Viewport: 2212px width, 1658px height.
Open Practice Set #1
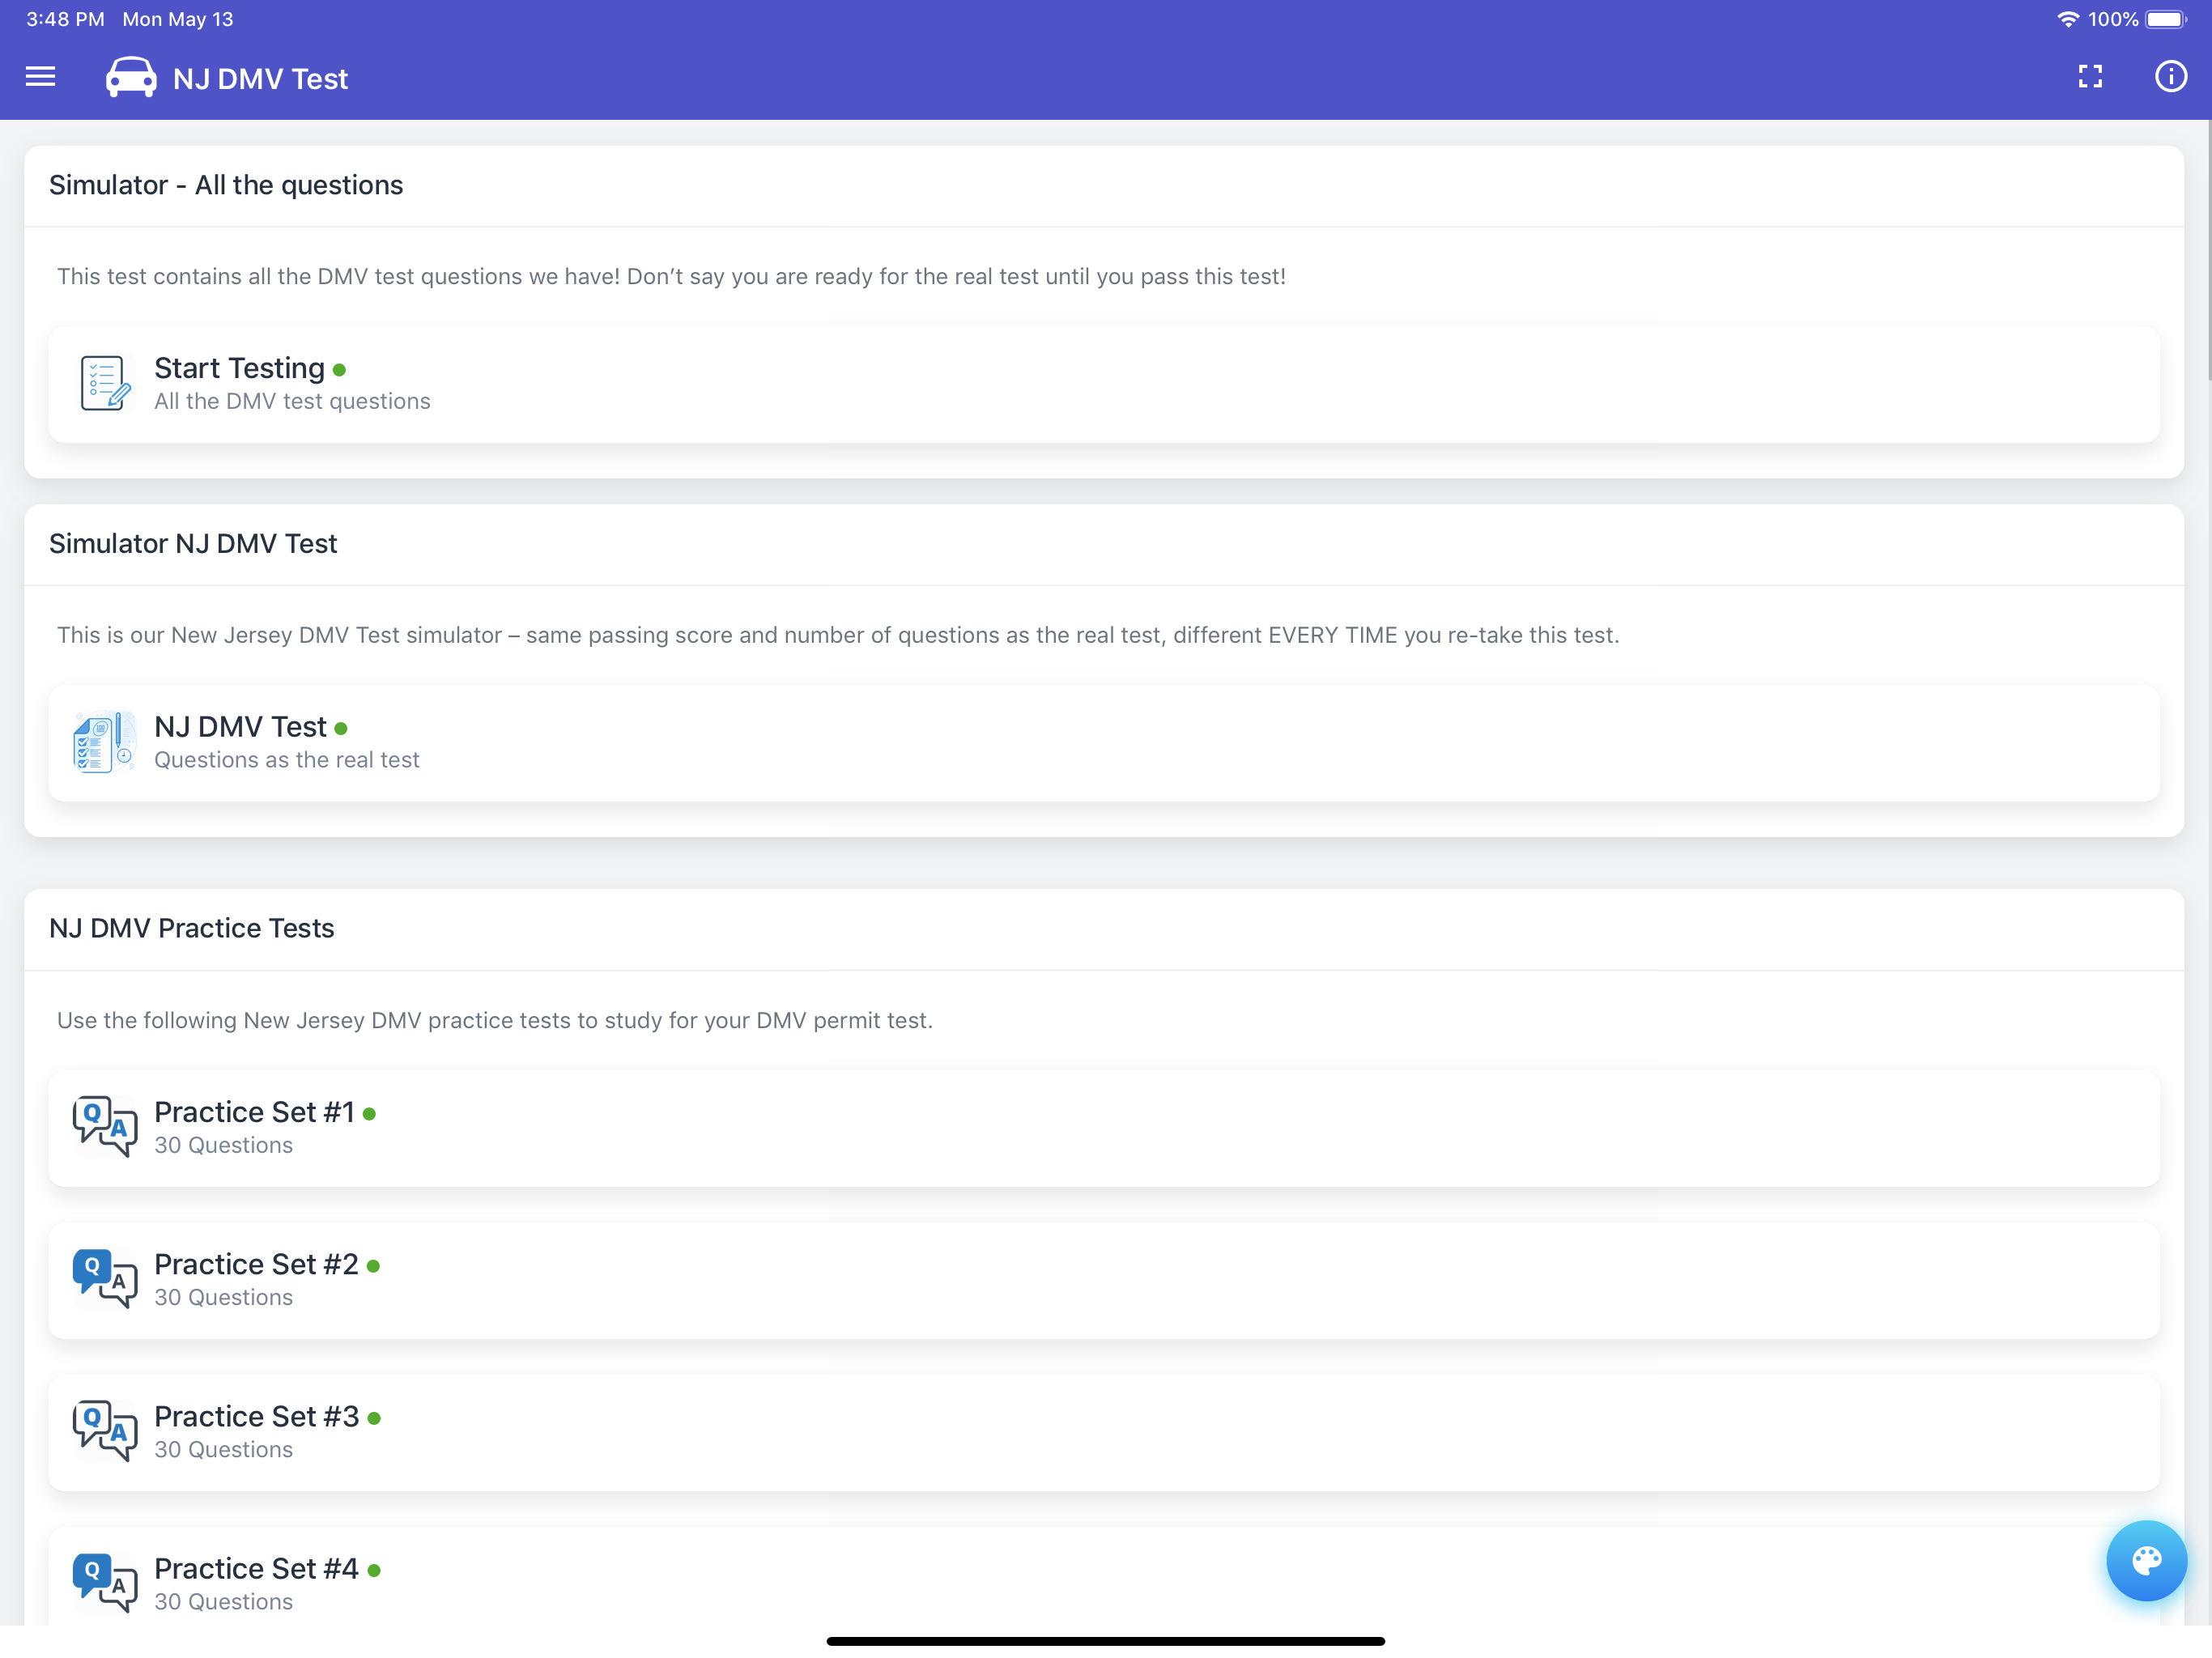point(1104,1128)
